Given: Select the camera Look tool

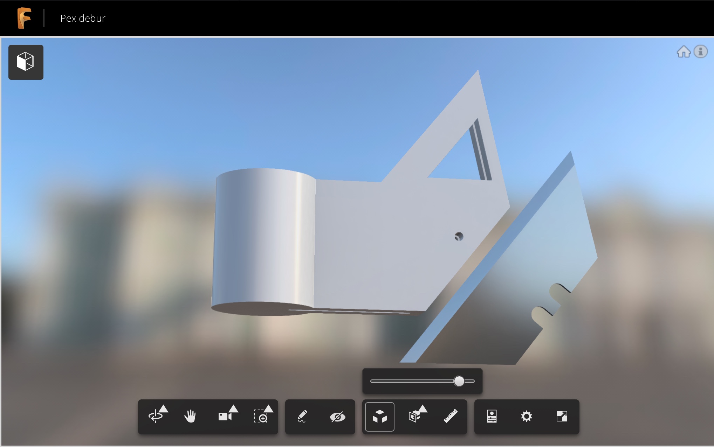Looking at the screenshot, I should (225, 418).
